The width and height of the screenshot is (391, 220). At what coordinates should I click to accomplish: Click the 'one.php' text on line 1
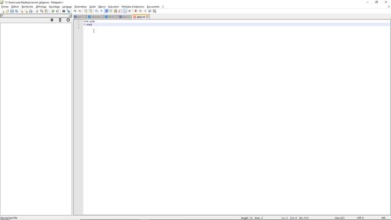89,21
